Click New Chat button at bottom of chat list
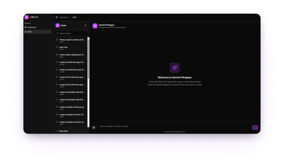The image size is (284, 167). coord(62,131)
